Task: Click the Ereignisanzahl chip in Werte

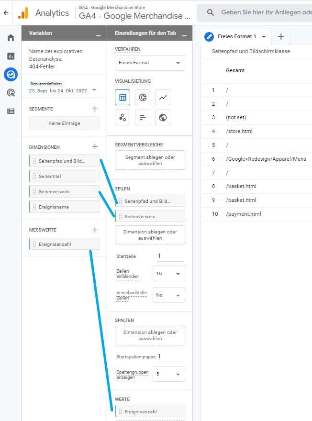Action: 150,411
